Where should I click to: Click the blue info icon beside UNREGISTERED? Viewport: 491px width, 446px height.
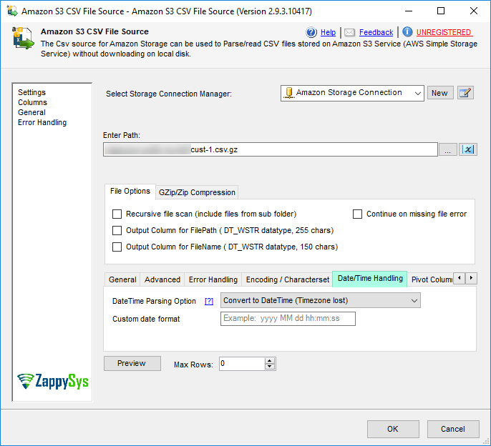click(407, 32)
